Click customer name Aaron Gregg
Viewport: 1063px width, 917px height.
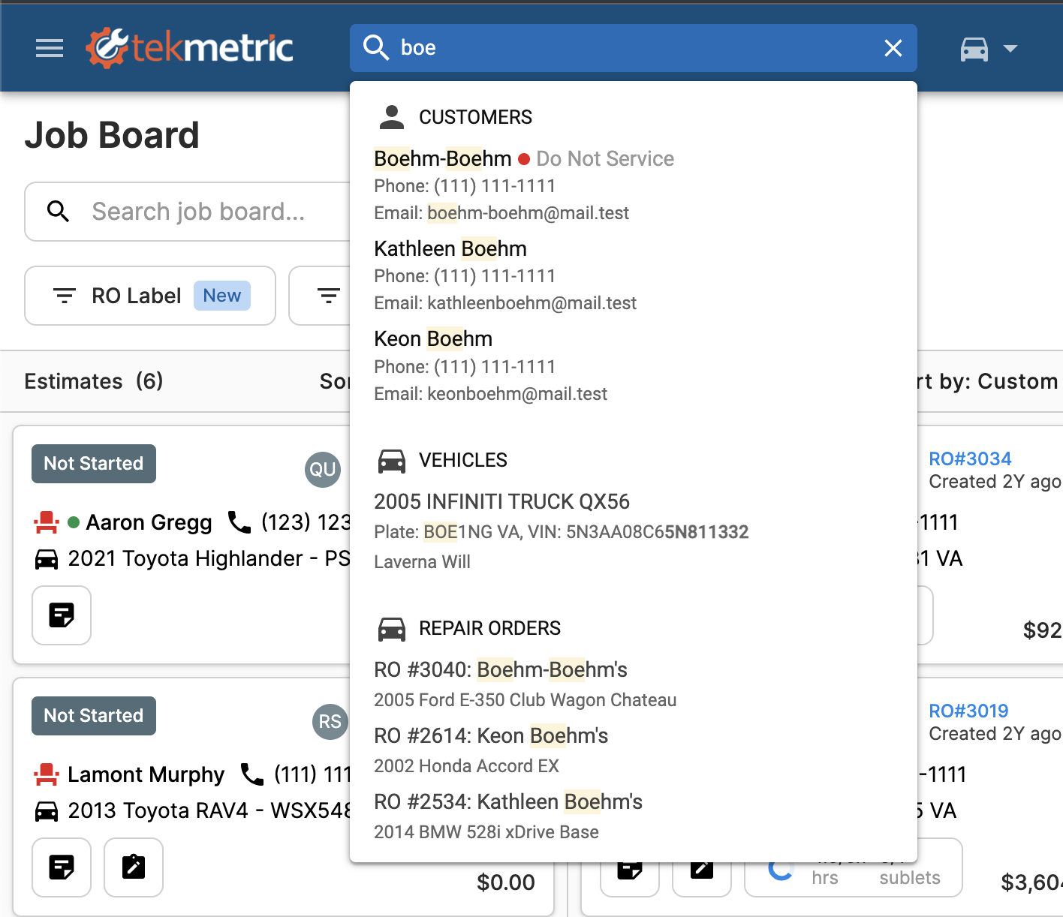click(149, 522)
